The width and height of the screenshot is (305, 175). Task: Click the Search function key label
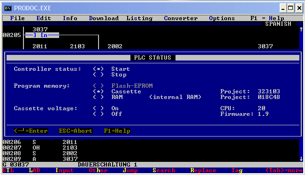(x=164, y=170)
